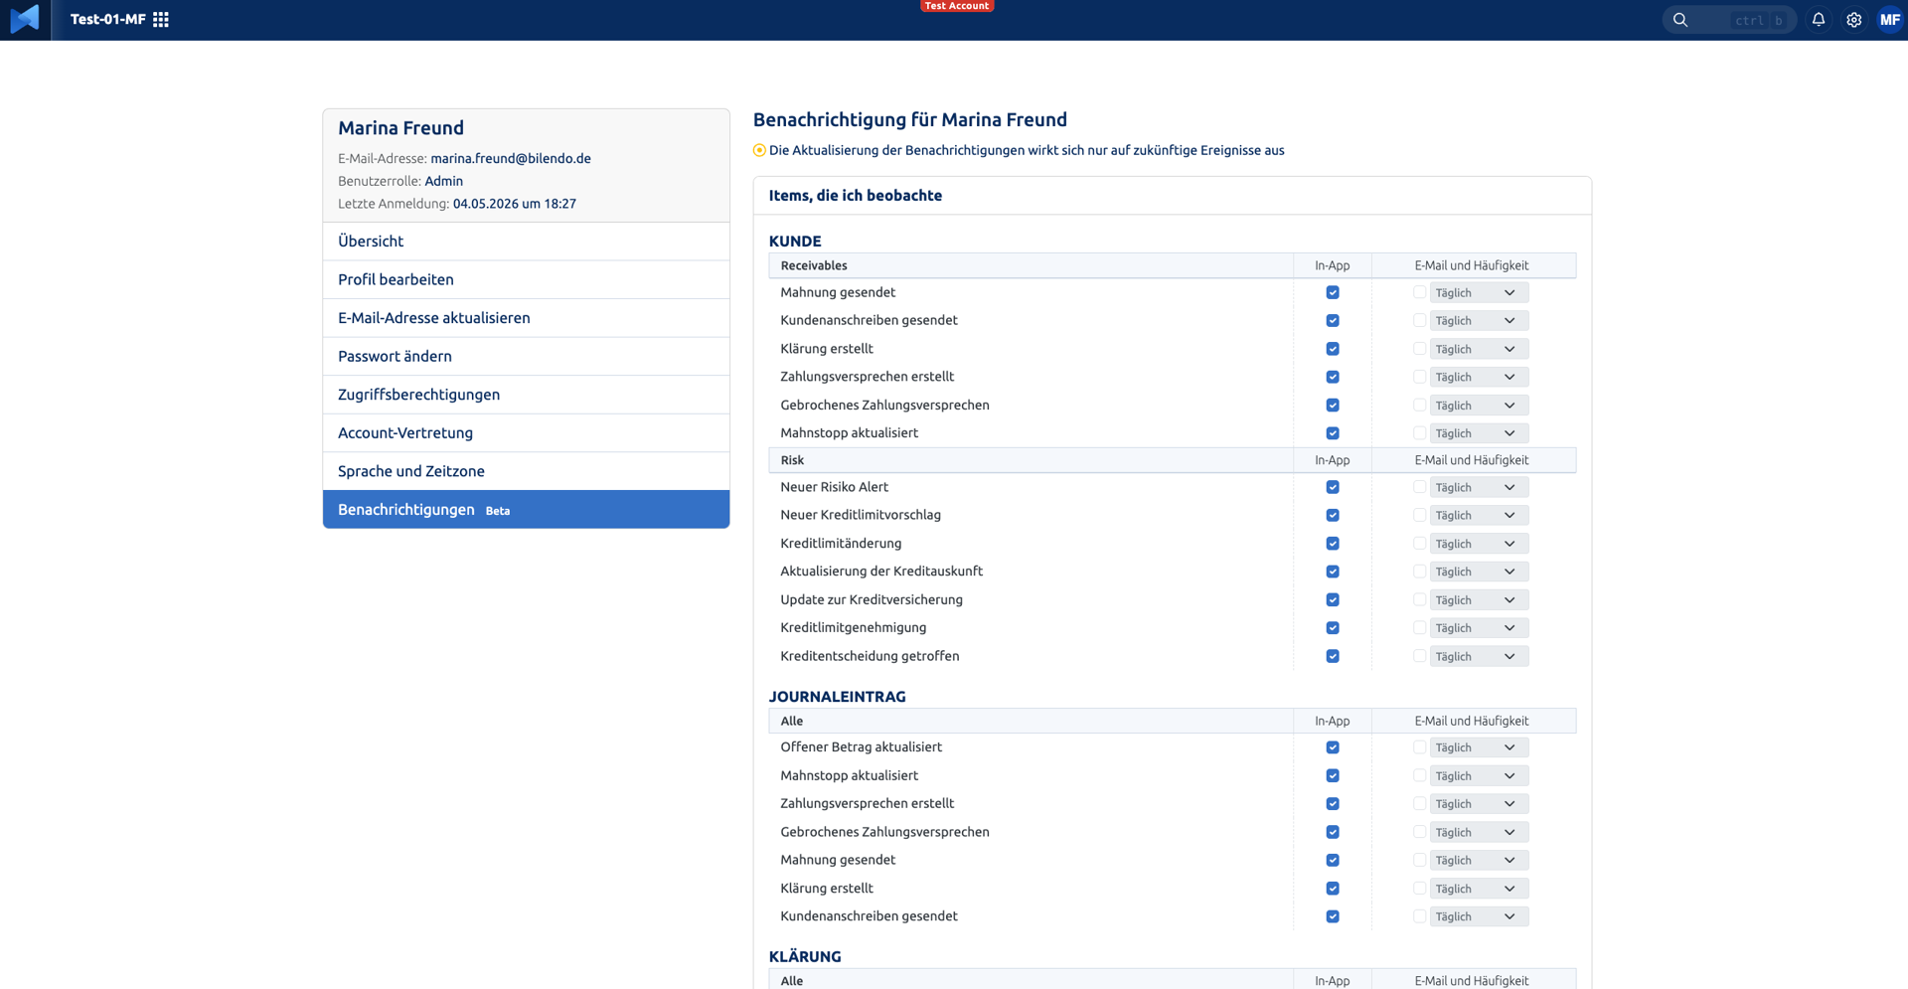
Task: Open Zugriffsberechtigungen
Action: 526,395
